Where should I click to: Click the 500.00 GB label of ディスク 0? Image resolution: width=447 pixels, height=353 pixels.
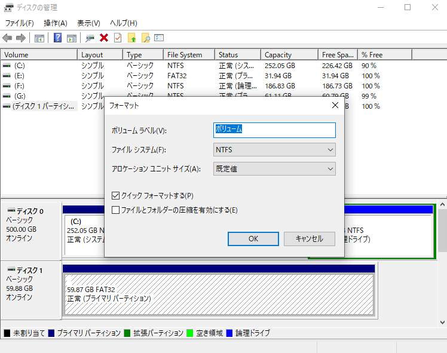point(22,229)
